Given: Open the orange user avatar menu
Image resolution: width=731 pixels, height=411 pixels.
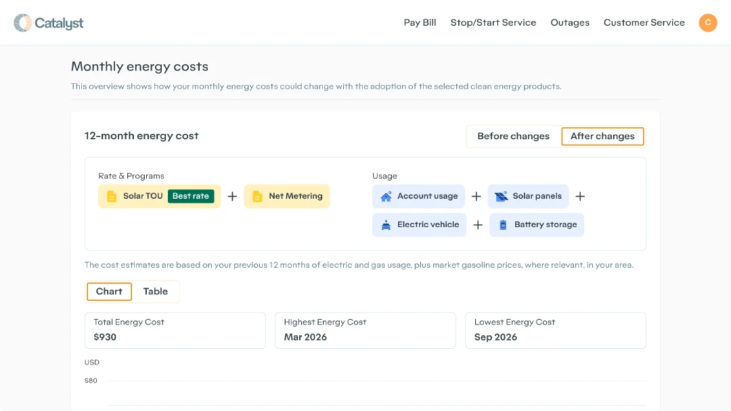Looking at the screenshot, I should [x=708, y=22].
